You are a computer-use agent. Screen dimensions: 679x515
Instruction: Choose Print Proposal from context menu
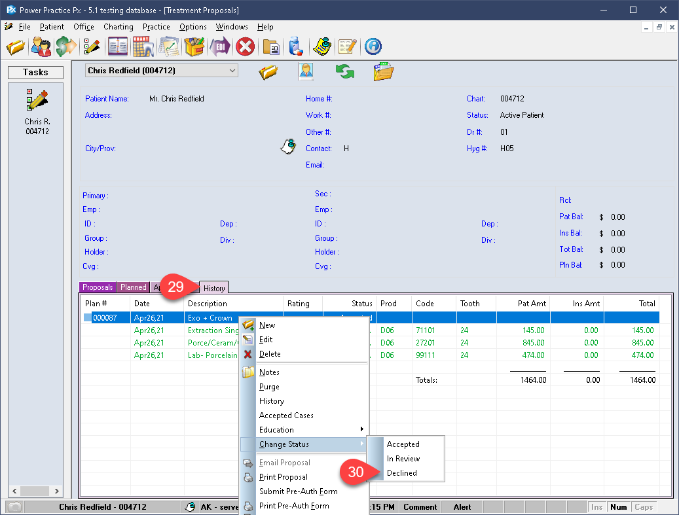tap(304, 477)
